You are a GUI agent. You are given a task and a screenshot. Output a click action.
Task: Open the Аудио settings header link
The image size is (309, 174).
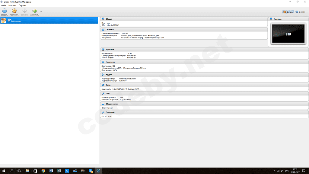click(109, 75)
